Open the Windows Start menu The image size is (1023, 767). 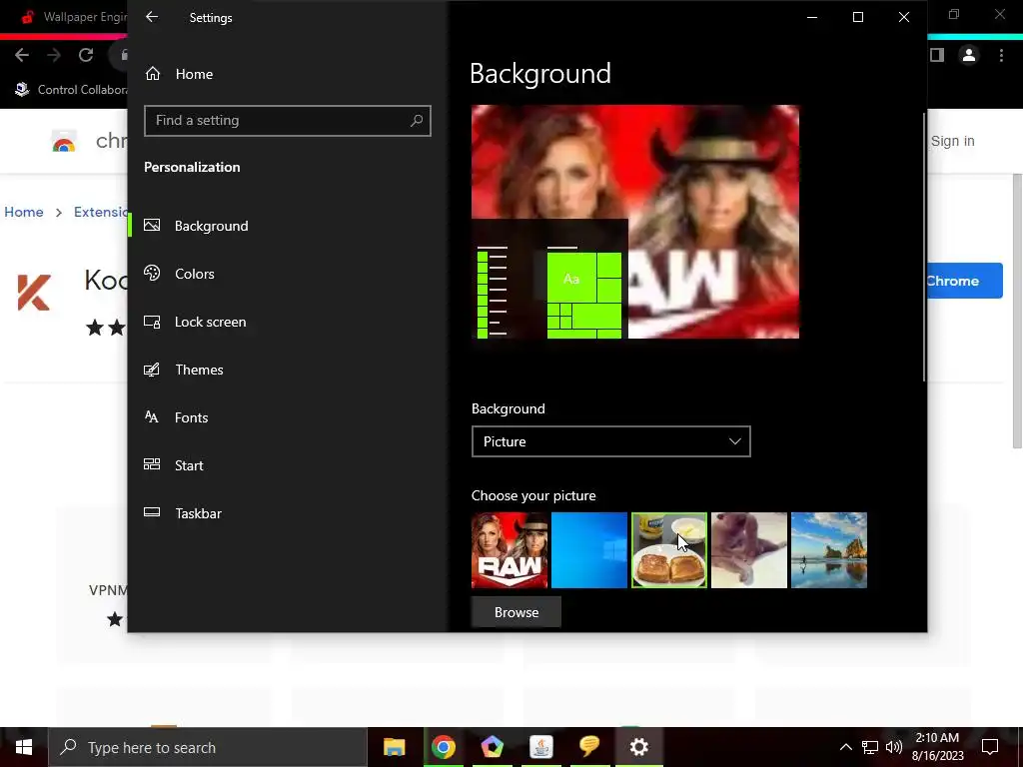[x=24, y=747]
